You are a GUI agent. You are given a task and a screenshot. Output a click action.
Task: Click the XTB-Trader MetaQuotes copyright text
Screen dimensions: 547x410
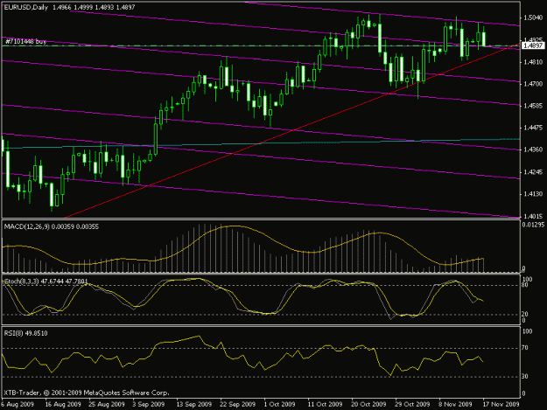[x=87, y=393]
